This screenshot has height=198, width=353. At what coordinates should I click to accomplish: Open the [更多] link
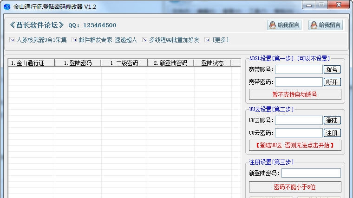[221, 40]
